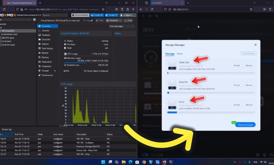
Task: Click the Shutdown button for VM 100
Action: pyautogui.click(x=112, y=21)
